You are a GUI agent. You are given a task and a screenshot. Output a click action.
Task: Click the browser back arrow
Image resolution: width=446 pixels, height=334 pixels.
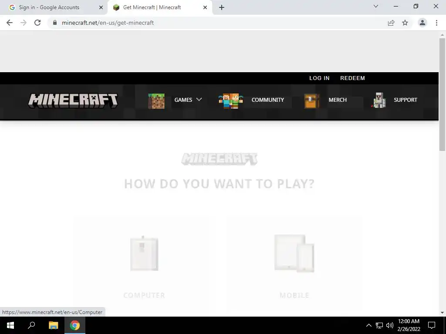10,23
